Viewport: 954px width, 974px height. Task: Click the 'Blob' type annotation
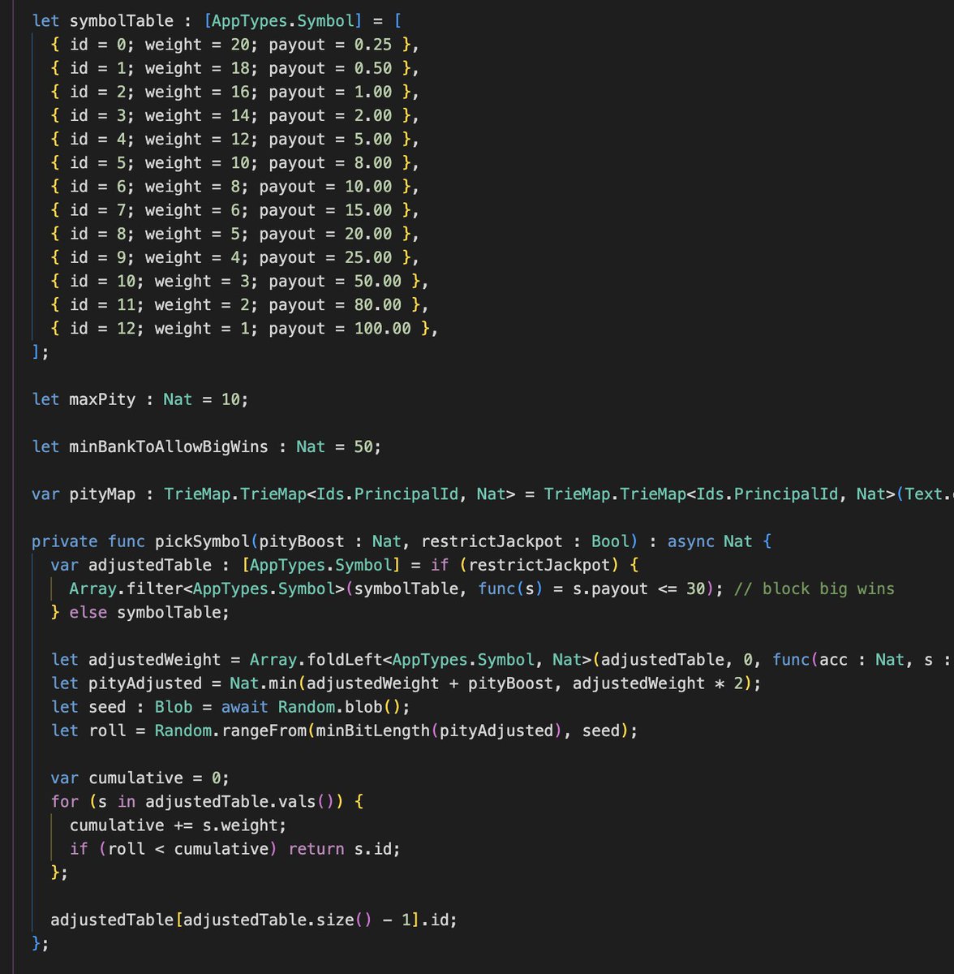tap(174, 707)
